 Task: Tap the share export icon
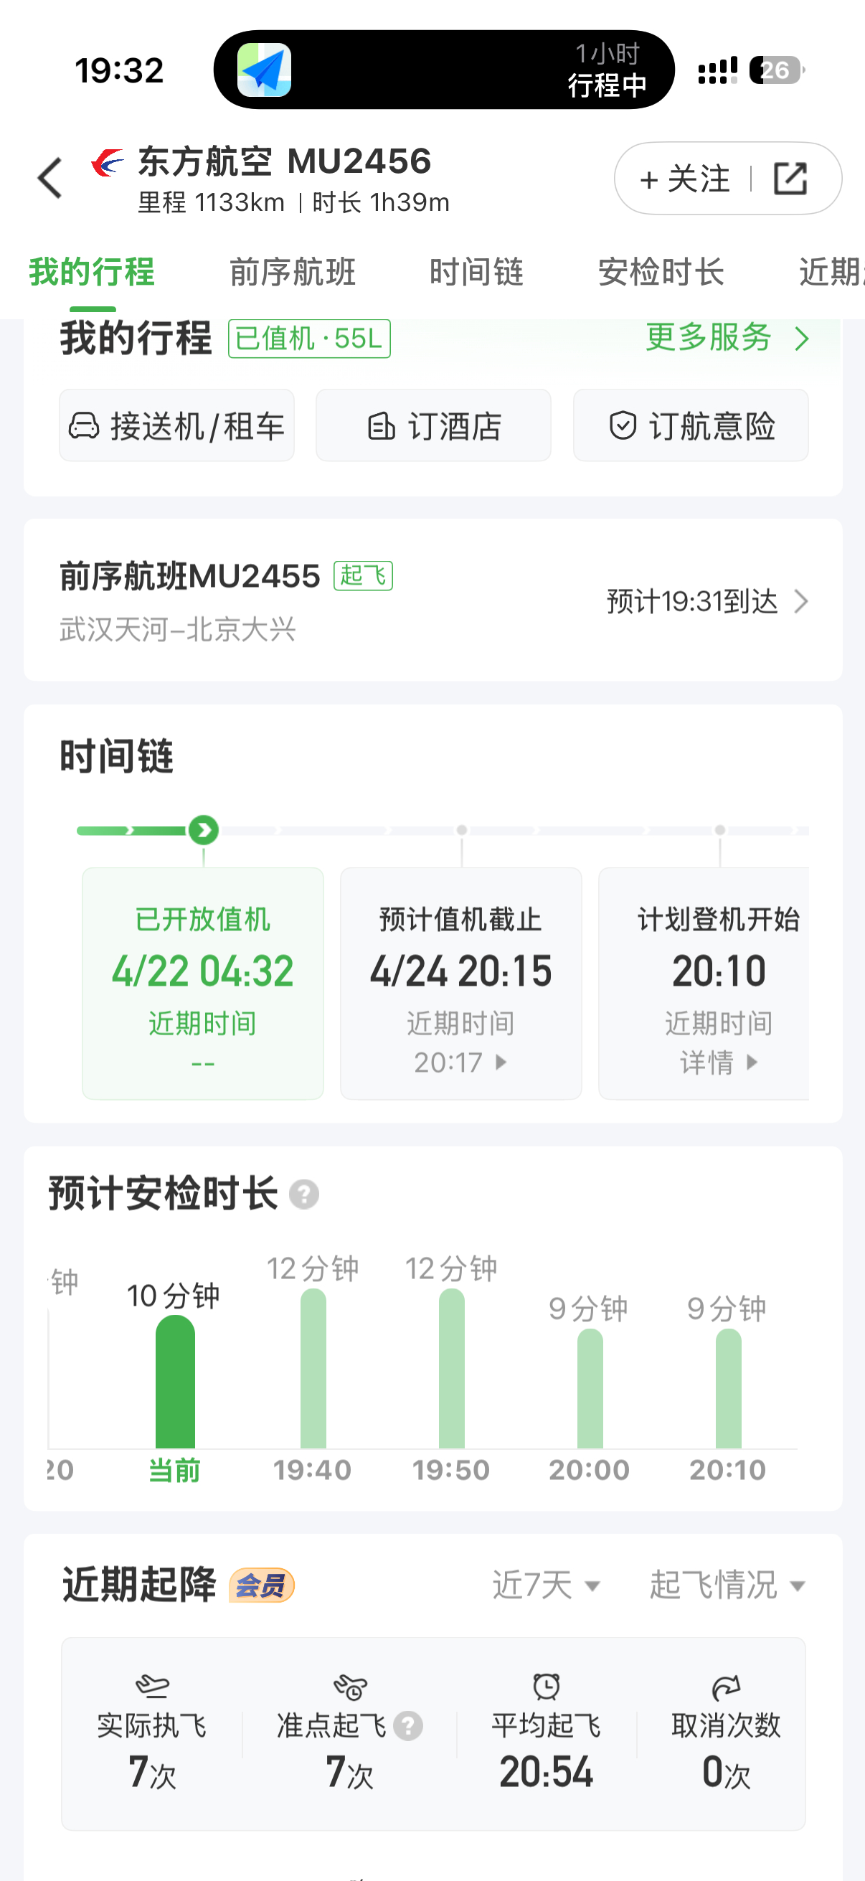tap(790, 178)
